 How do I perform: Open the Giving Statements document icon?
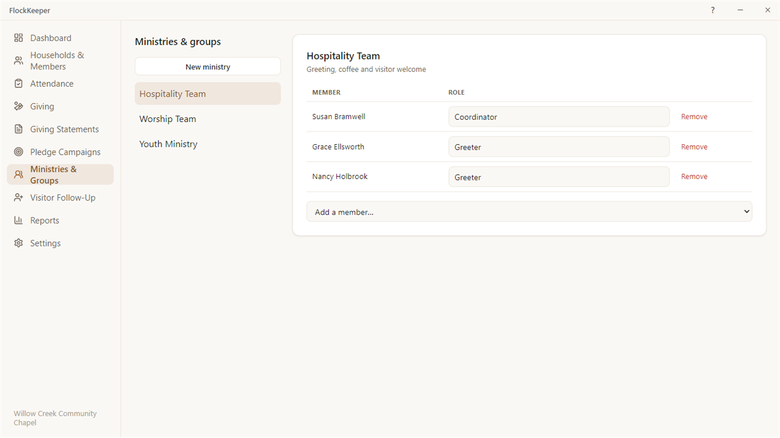pos(18,129)
